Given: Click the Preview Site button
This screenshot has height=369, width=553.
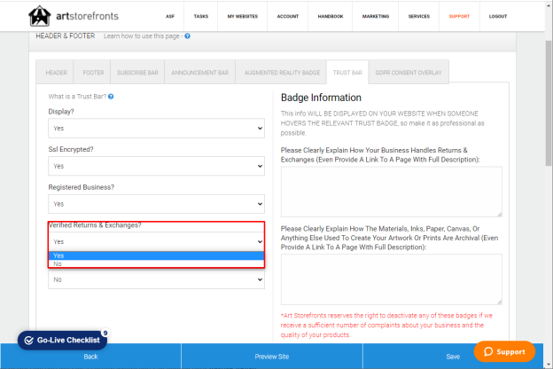Looking at the screenshot, I should tap(272, 357).
